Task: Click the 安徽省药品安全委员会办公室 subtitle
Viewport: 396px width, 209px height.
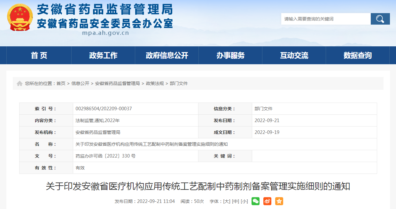Action: pos(105,23)
